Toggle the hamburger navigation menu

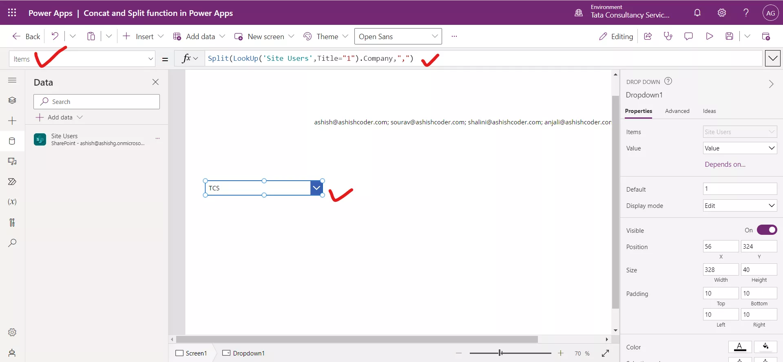pos(12,80)
